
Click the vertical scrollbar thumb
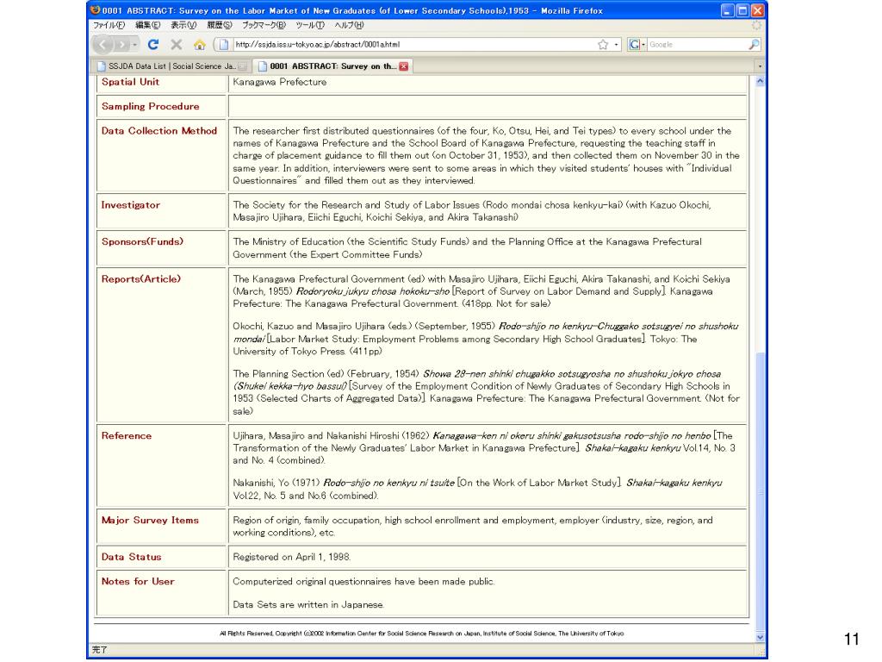tap(760, 490)
